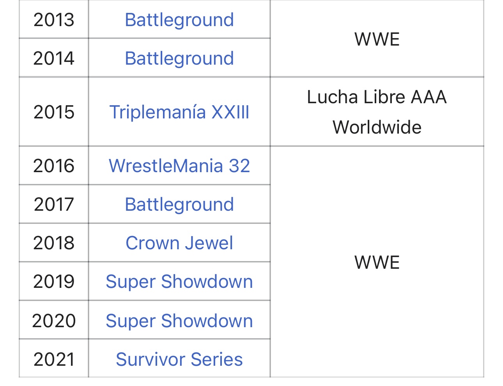Select the WWE cell spanning 2016 to 2021

click(377, 262)
